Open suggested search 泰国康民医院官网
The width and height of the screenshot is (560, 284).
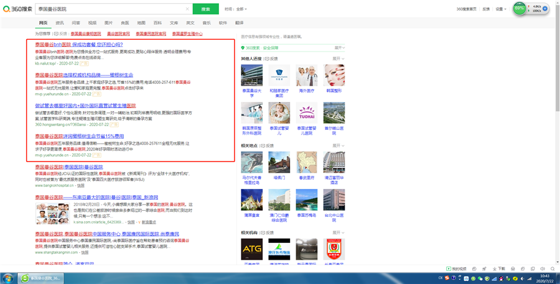click(151, 34)
